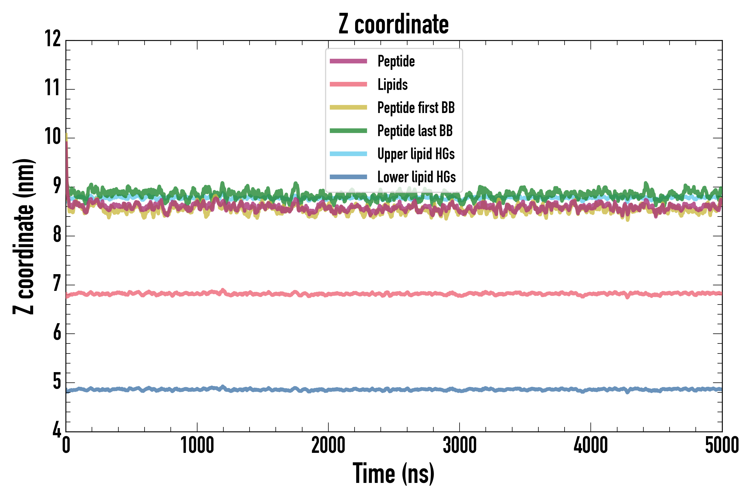Click the blue Lower lipid HGs line
The image size is (752, 501).
coord(320,390)
